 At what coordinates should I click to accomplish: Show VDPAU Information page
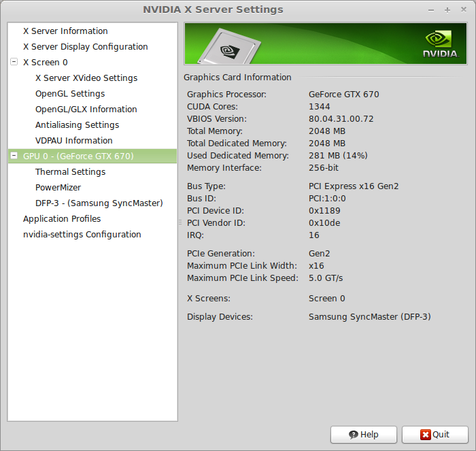pyautogui.click(x=73, y=141)
